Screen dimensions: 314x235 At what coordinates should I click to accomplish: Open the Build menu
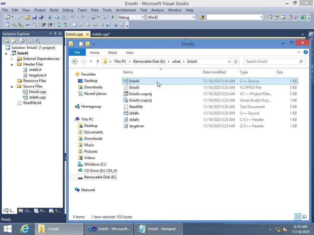click(54, 10)
